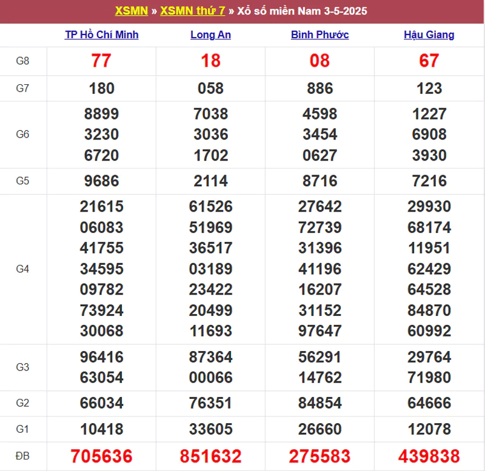Screen dimensions: 485x471
Task: Select G1 number 10418
Action: (102, 429)
